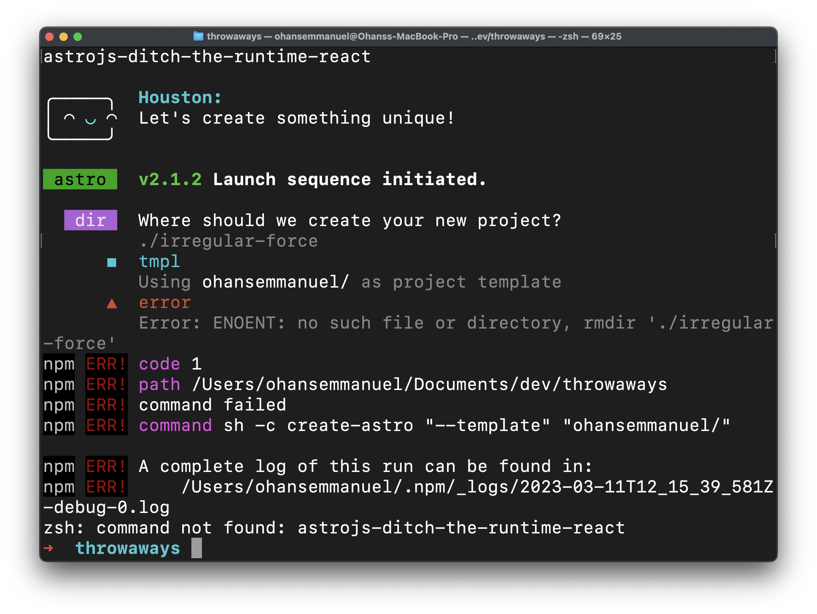Click the '-debug-0.log' text
This screenshot has width=817, height=614.
pyautogui.click(x=107, y=508)
